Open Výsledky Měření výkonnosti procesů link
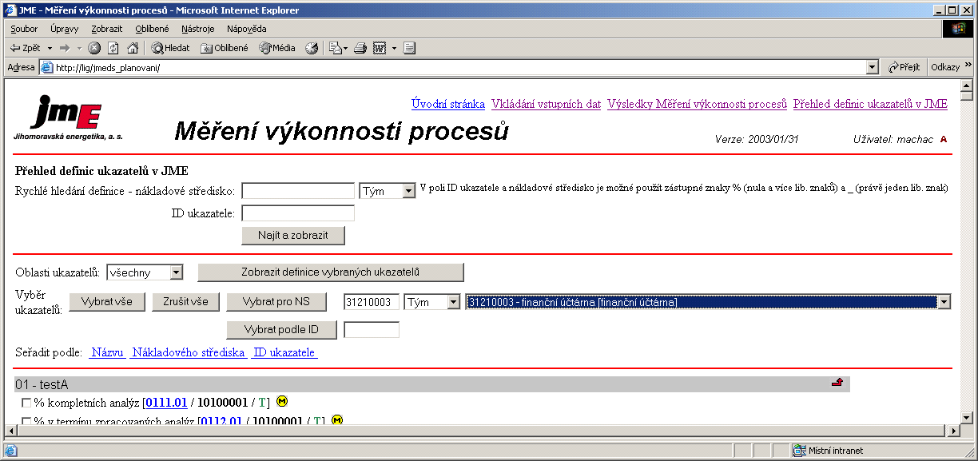This screenshot has height=461, width=978. pyautogui.click(x=698, y=104)
